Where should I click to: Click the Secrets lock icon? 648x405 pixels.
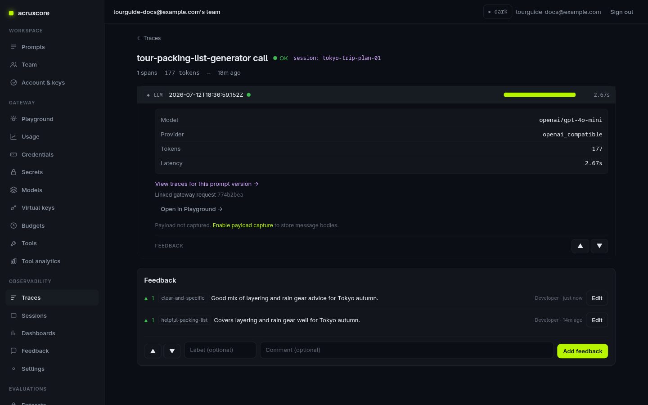pos(13,172)
